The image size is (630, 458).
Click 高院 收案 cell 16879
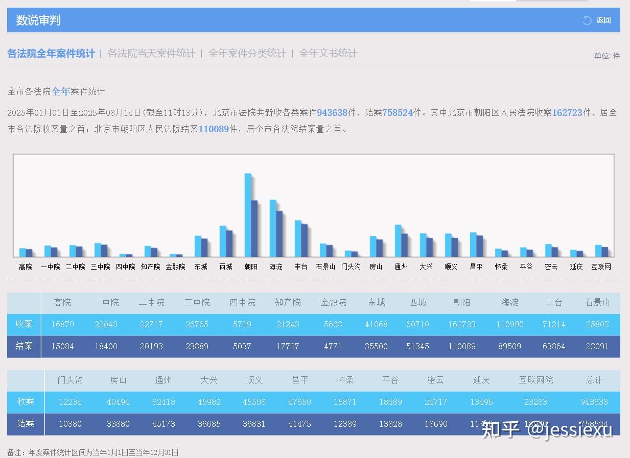tap(62, 324)
